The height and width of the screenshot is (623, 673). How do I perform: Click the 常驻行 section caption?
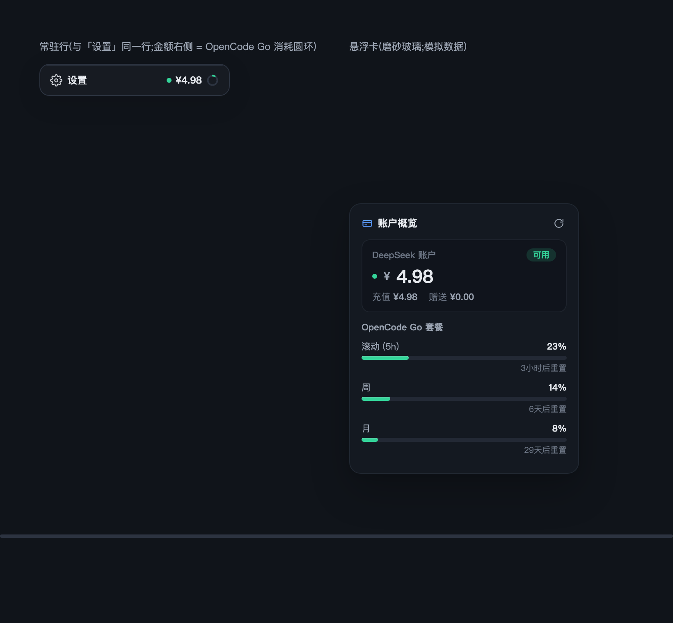tap(178, 47)
